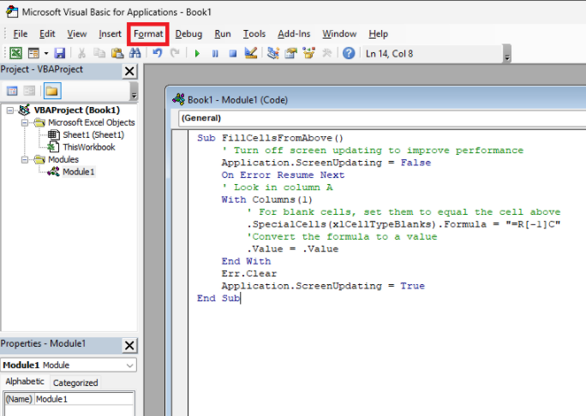Open the Window menu
The image size is (586, 416).
point(339,34)
